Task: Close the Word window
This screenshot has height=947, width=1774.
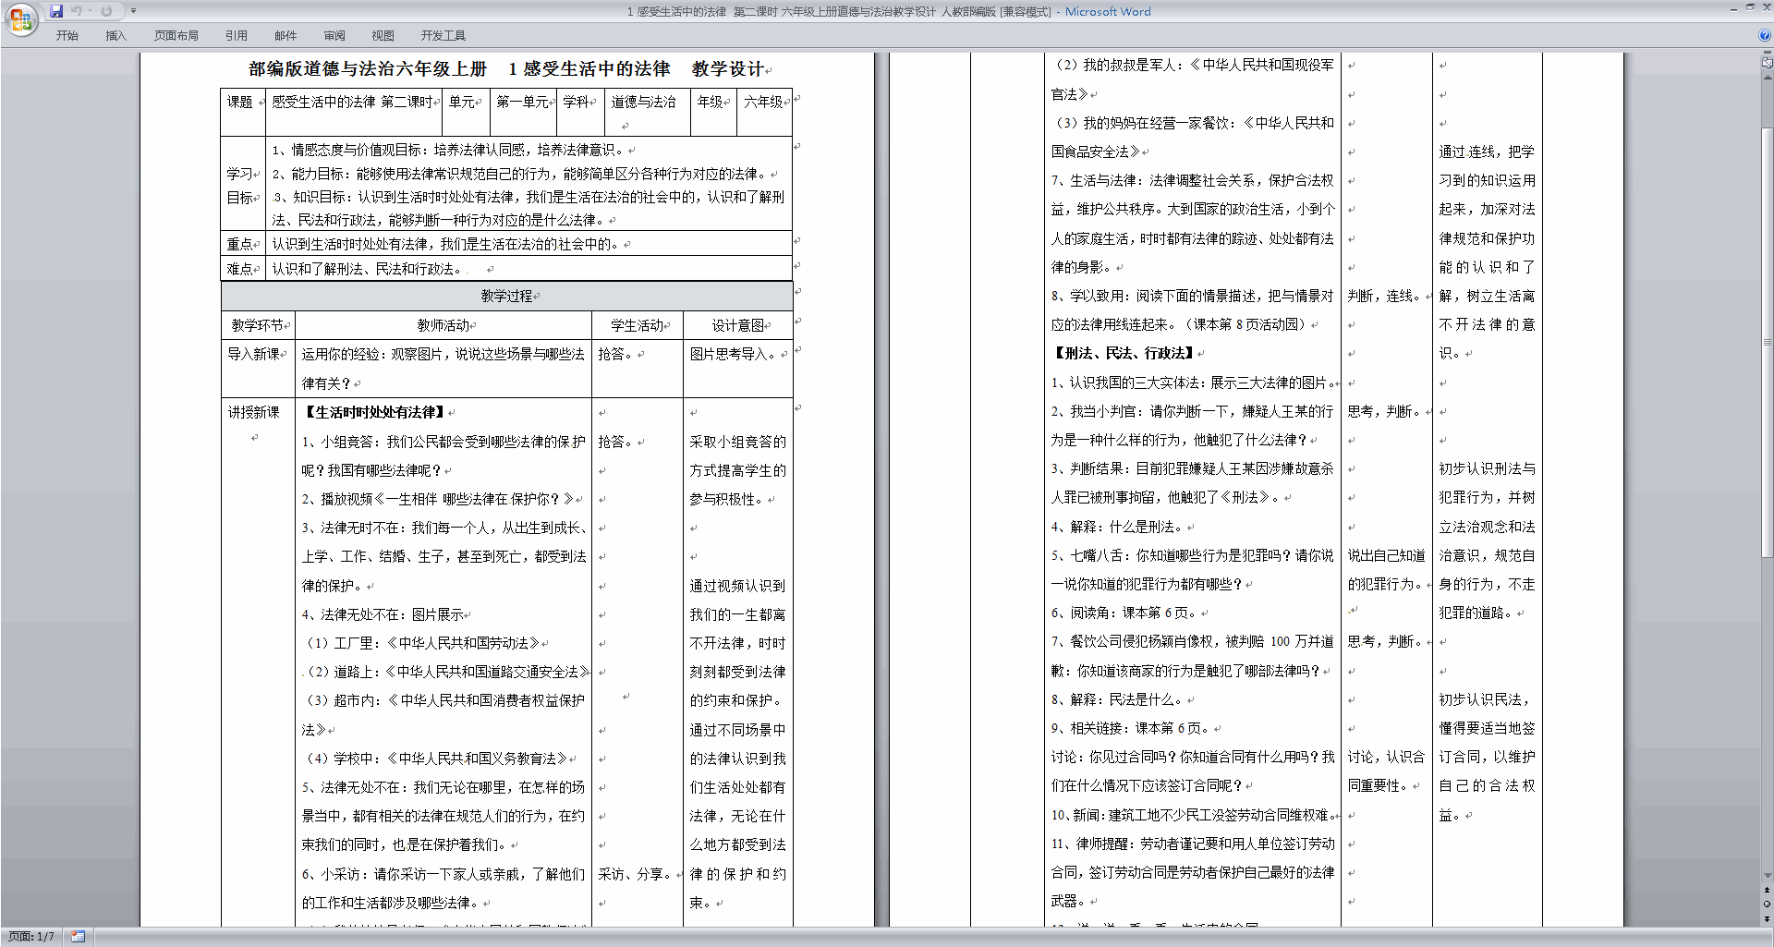Action: pos(1766,7)
